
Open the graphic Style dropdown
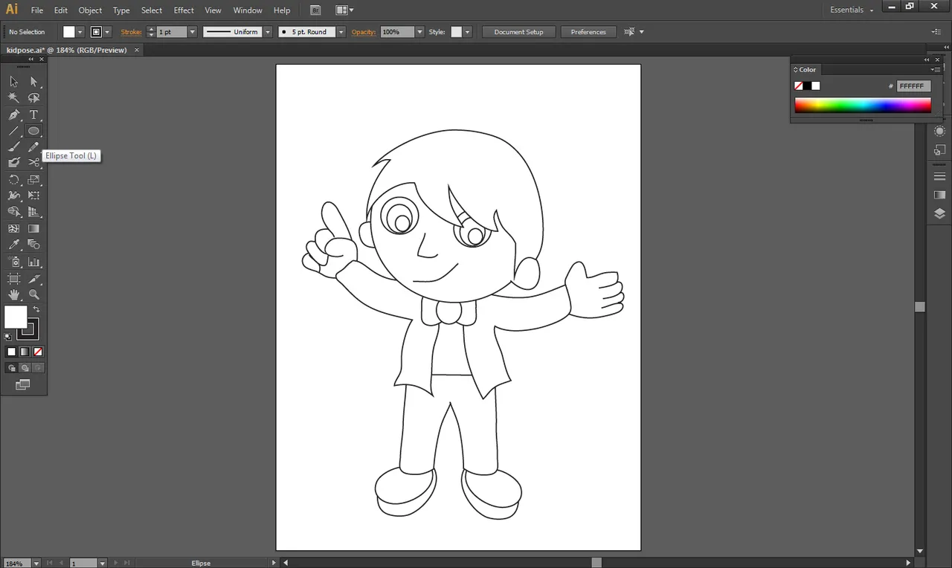click(x=468, y=32)
